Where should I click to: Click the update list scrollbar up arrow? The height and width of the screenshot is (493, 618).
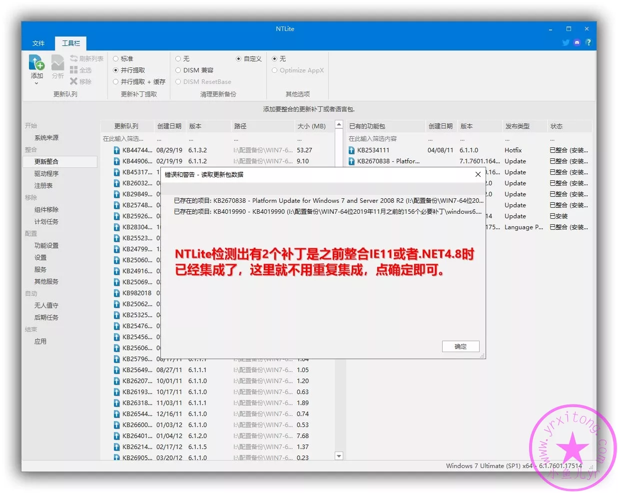339,124
